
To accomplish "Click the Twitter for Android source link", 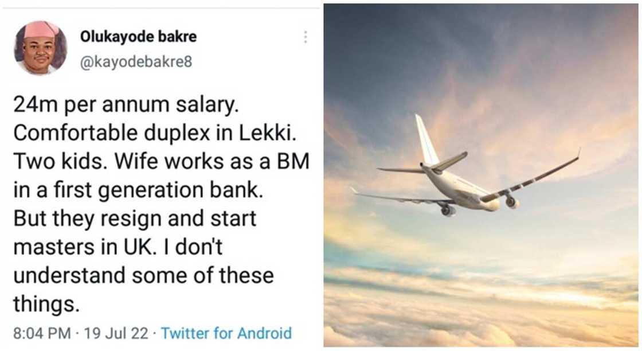I will click(x=226, y=333).
